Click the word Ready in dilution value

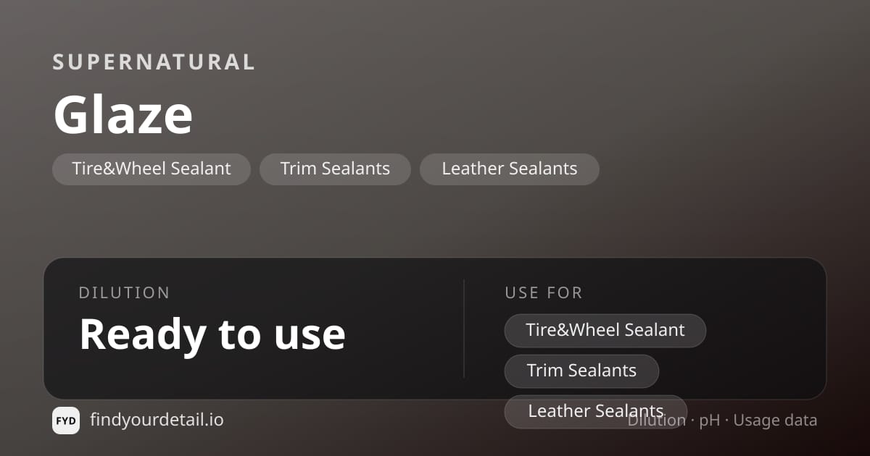(141, 335)
